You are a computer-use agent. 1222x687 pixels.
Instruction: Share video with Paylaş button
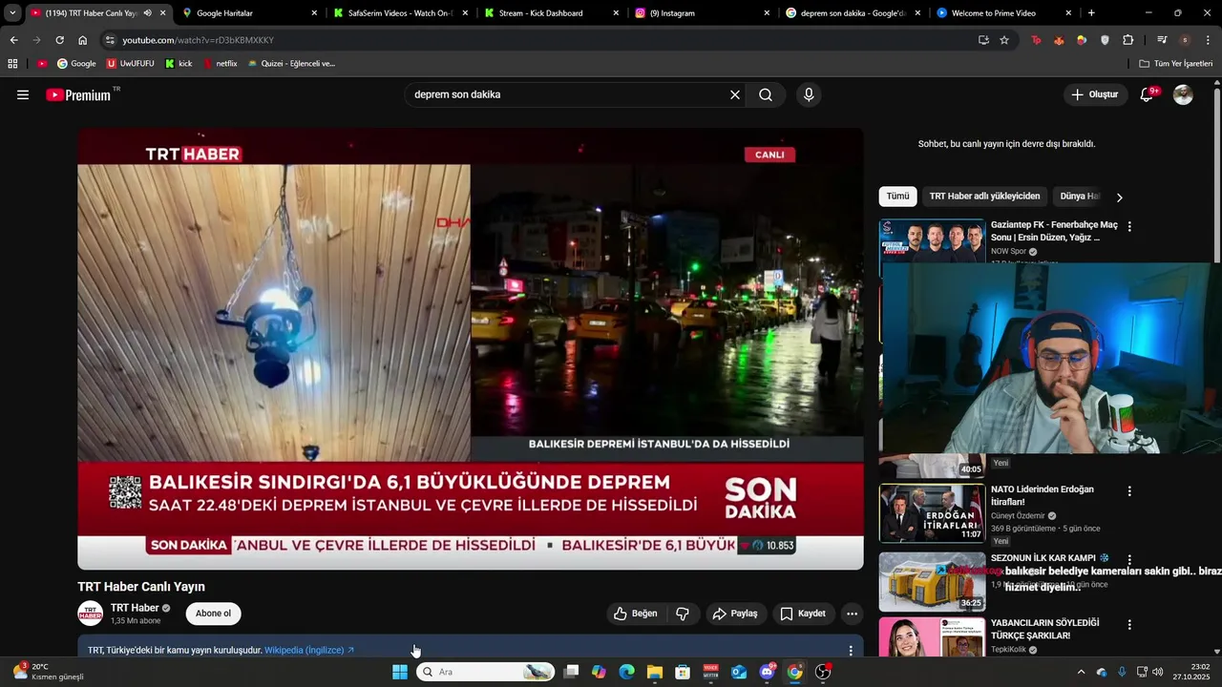[x=735, y=614]
